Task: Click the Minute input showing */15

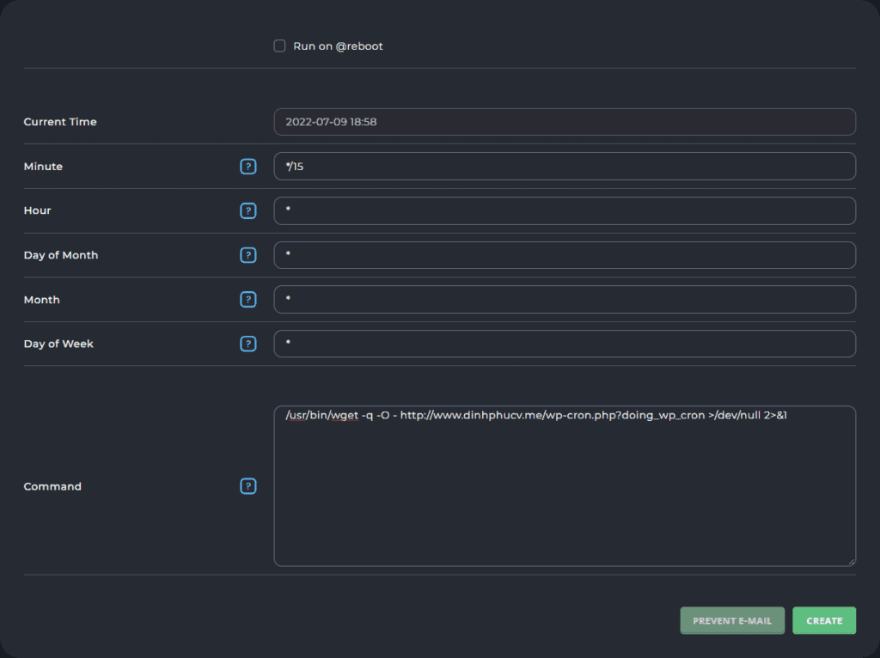Action: 565,166
